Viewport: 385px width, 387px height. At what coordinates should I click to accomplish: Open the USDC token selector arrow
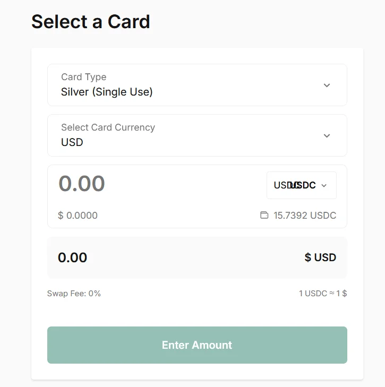click(x=324, y=185)
